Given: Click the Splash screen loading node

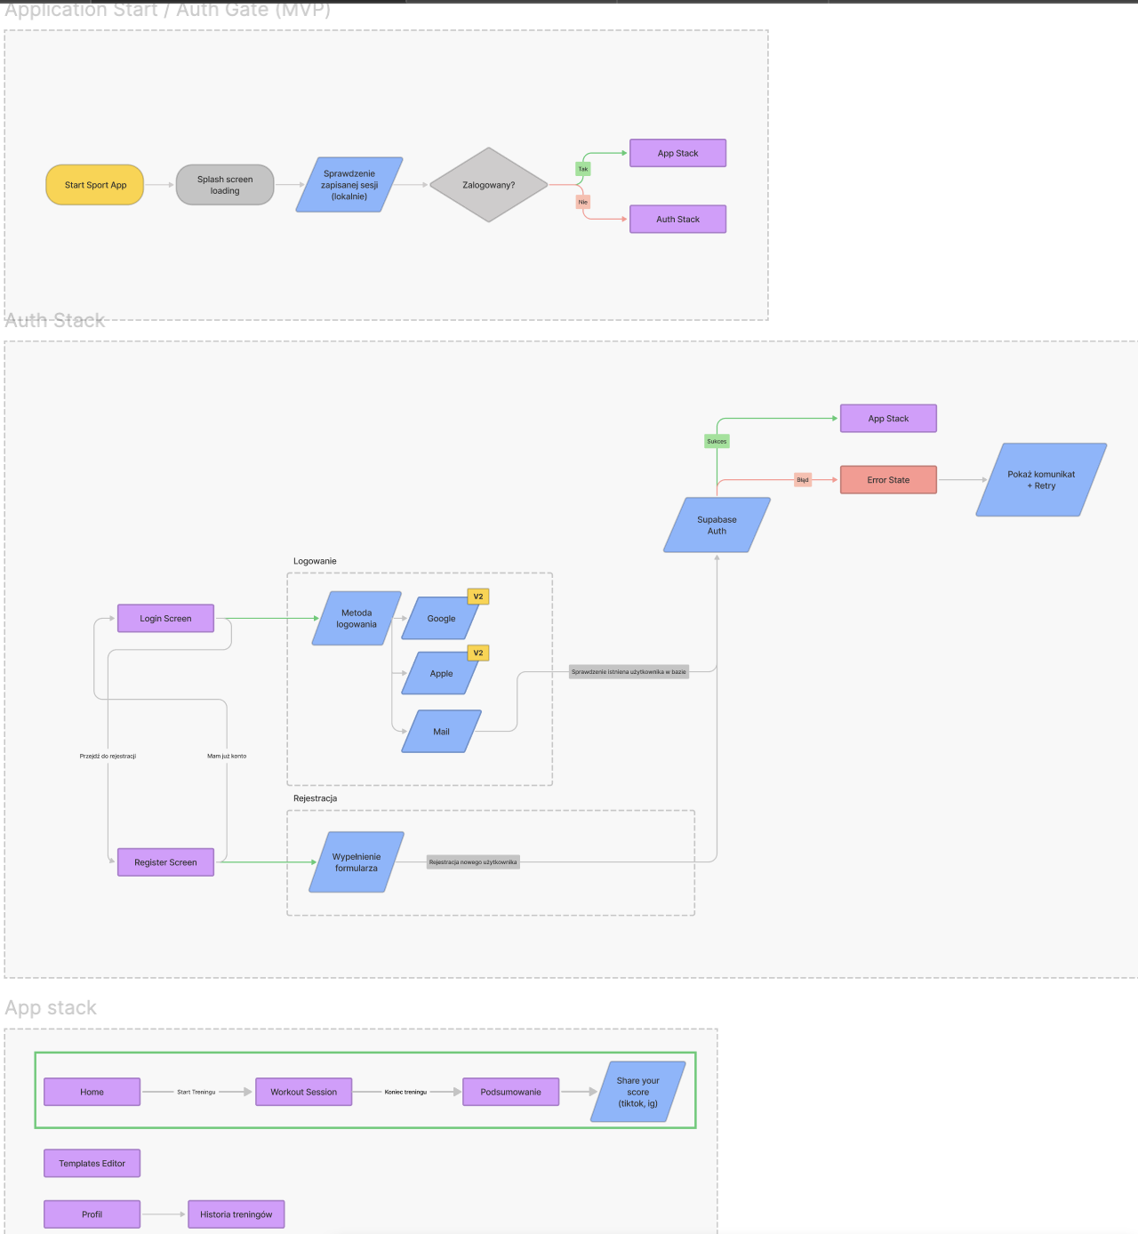Looking at the screenshot, I should [x=225, y=185].
